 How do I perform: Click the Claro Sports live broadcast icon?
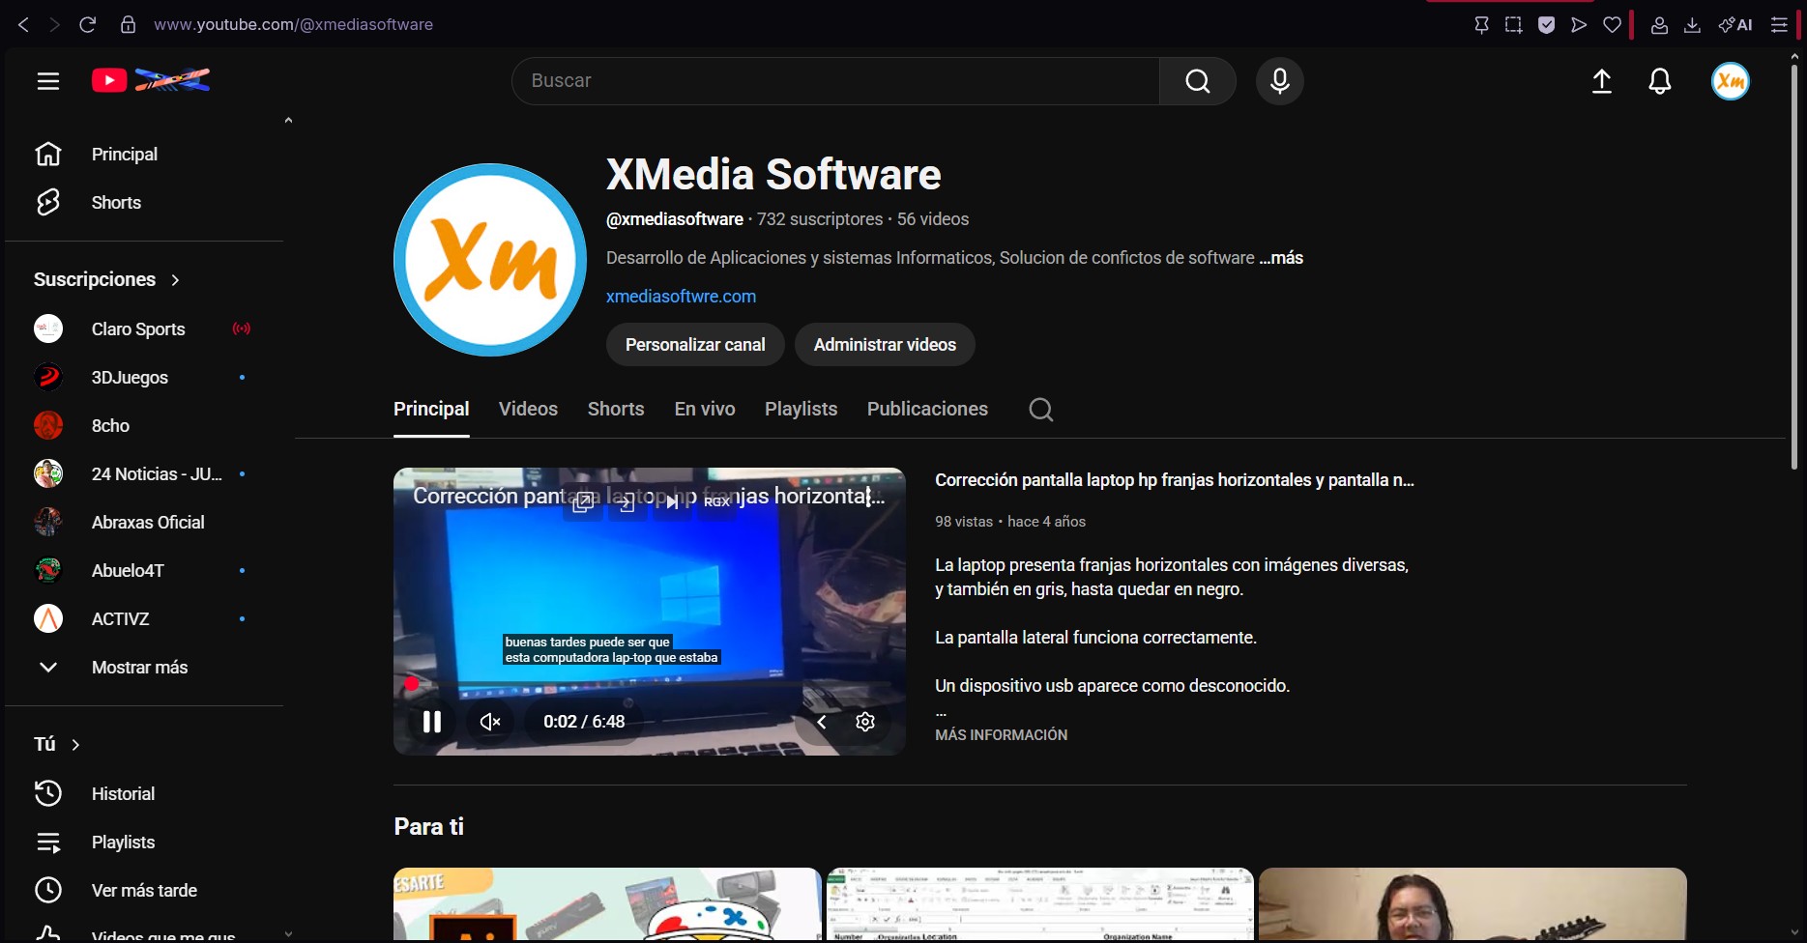click(242, 329)
